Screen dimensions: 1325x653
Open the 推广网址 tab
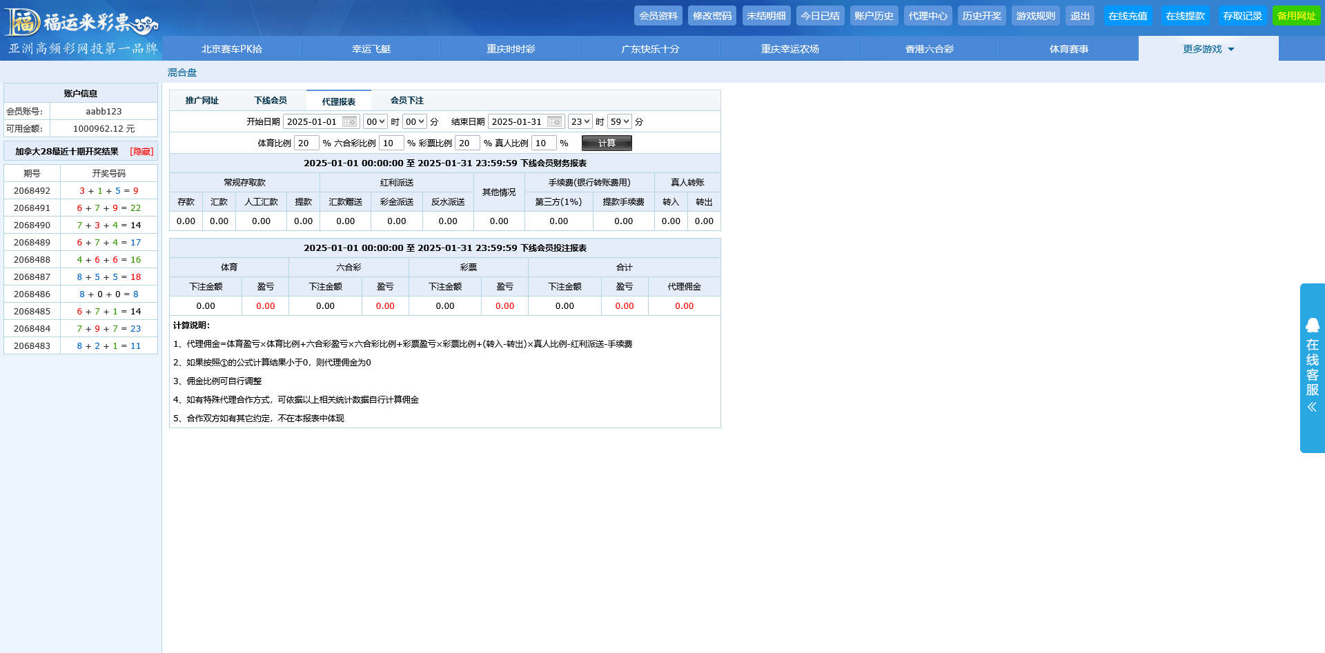coord(202,101)
